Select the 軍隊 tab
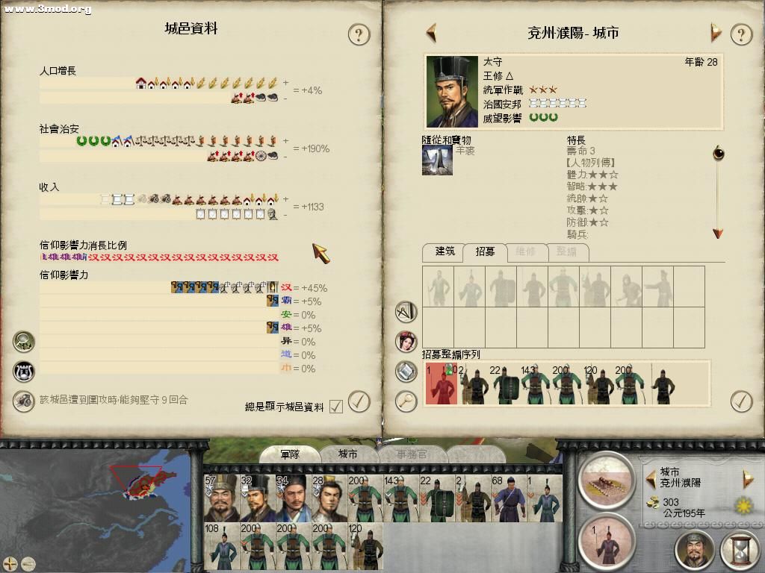 coord(290,454)
